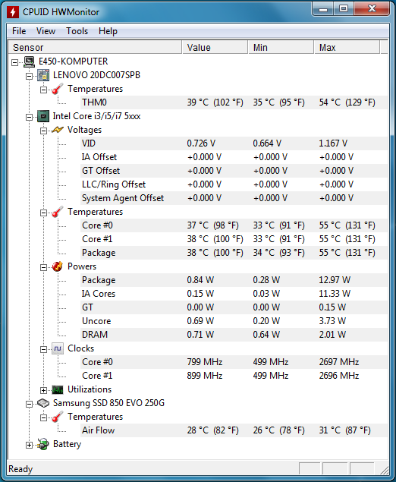396x482 pixels.
Task: Collapse the Intel Core i3/i5/i7 node
Action: click(29, 117)
